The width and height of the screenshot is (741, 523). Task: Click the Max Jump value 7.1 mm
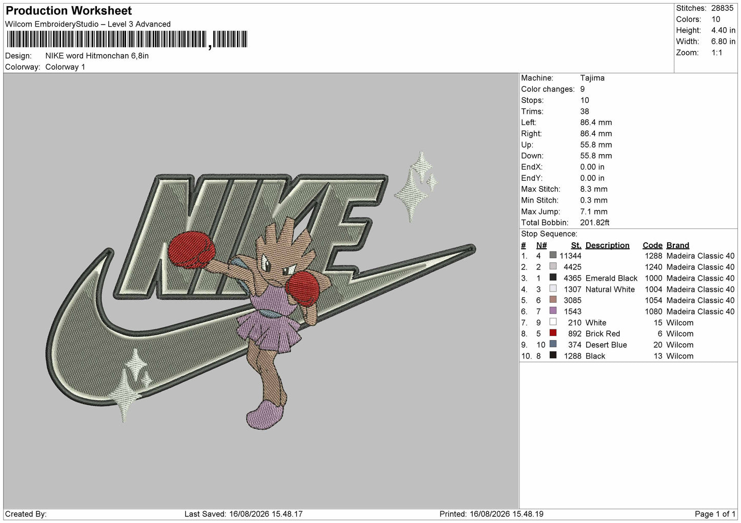[x=594, y=212]
